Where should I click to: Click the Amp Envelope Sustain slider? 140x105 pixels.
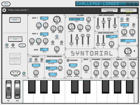(109, 23)
